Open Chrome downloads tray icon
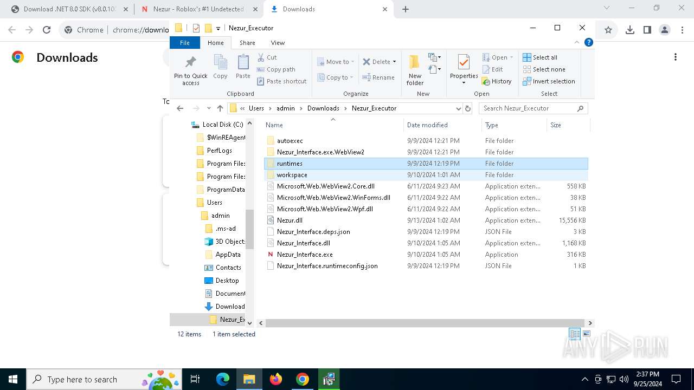Screen dimensions: 694x390 (x=629, y=30)
